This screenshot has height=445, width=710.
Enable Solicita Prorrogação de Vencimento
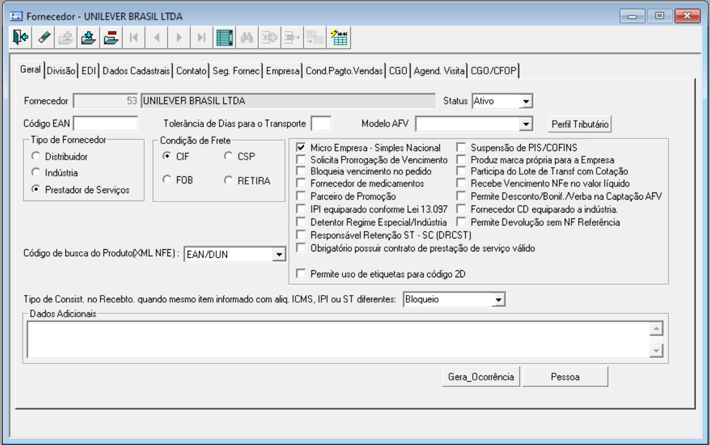click(301, 160)
